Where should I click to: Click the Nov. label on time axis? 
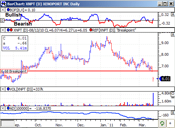pyautogui.click(x=59, y=125)
